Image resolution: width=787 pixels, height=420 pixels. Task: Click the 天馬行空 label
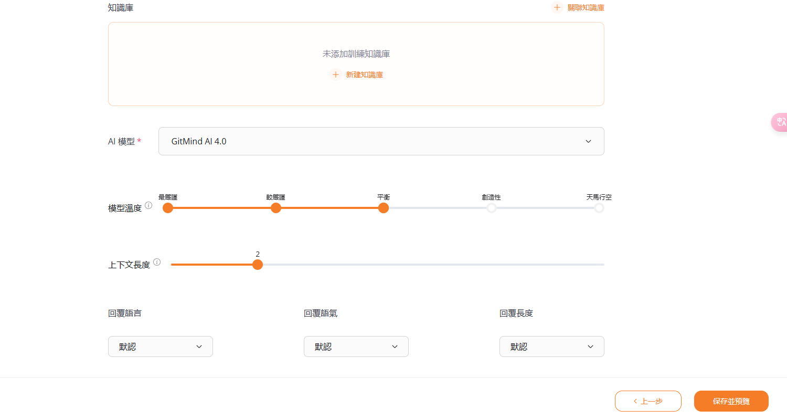coord(599,197)
